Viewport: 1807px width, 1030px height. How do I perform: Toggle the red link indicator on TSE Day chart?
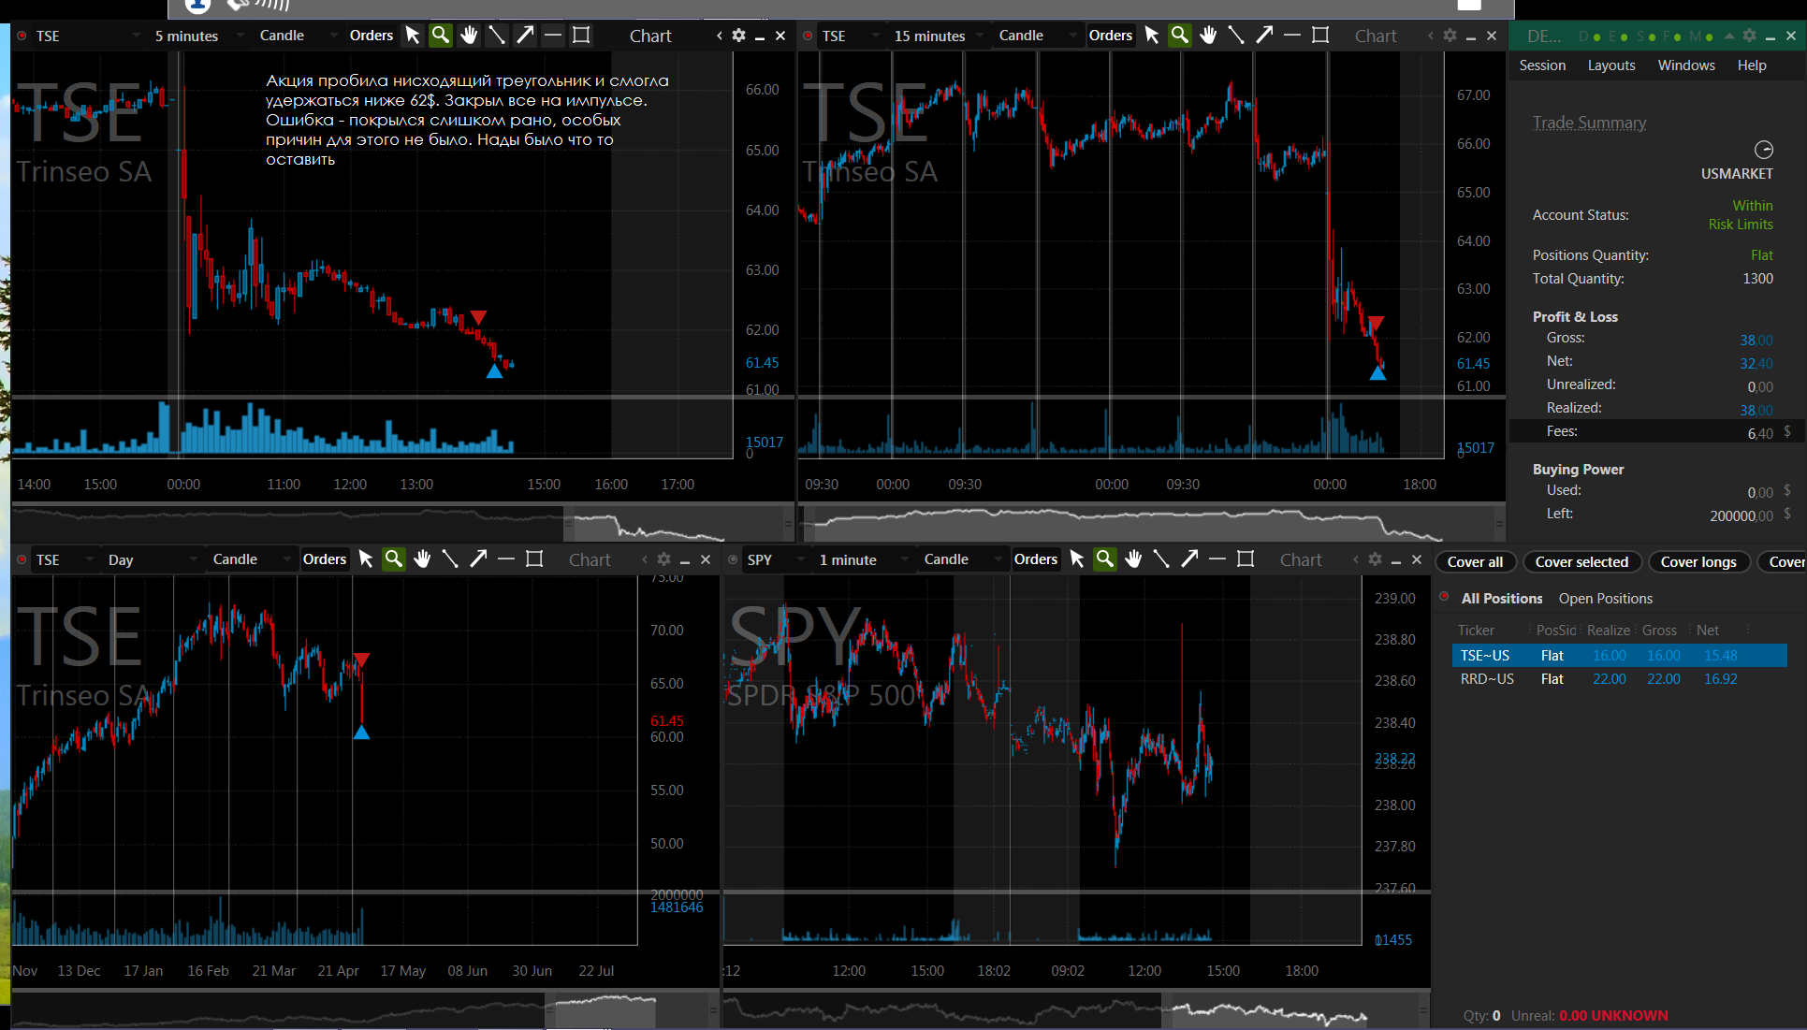(x=22, y=559)
